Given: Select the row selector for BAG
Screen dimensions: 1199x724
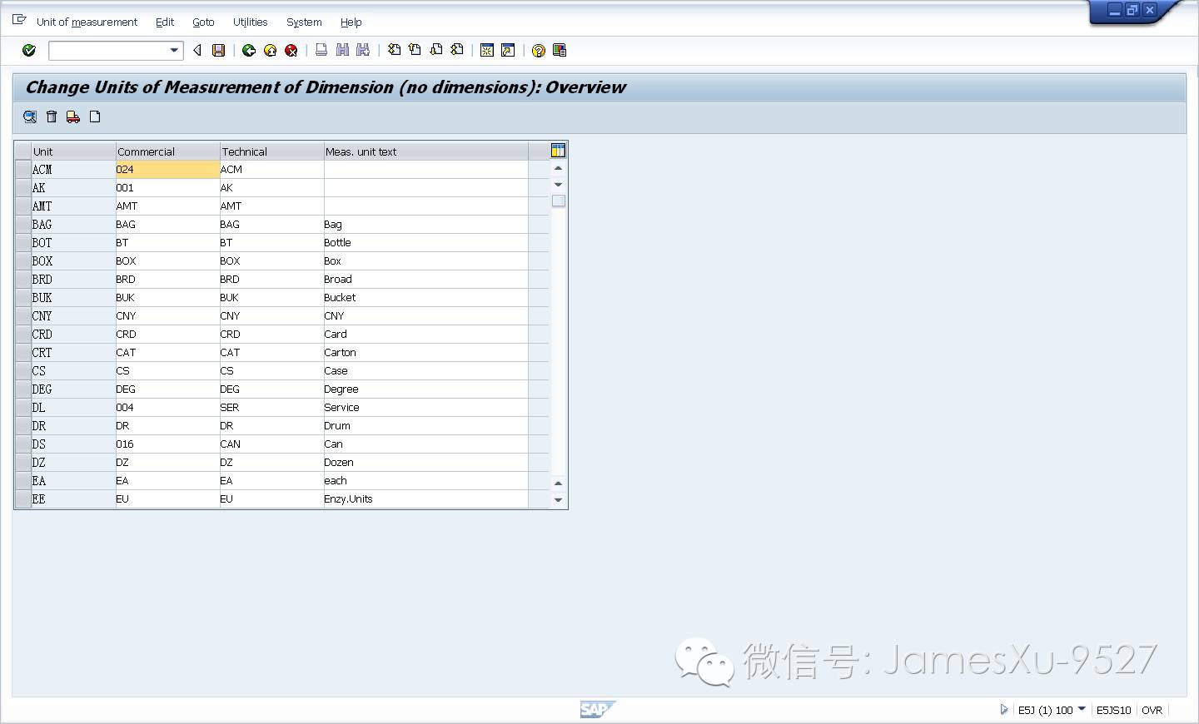Looking at the screenshot, I should [x=22, y=224].
